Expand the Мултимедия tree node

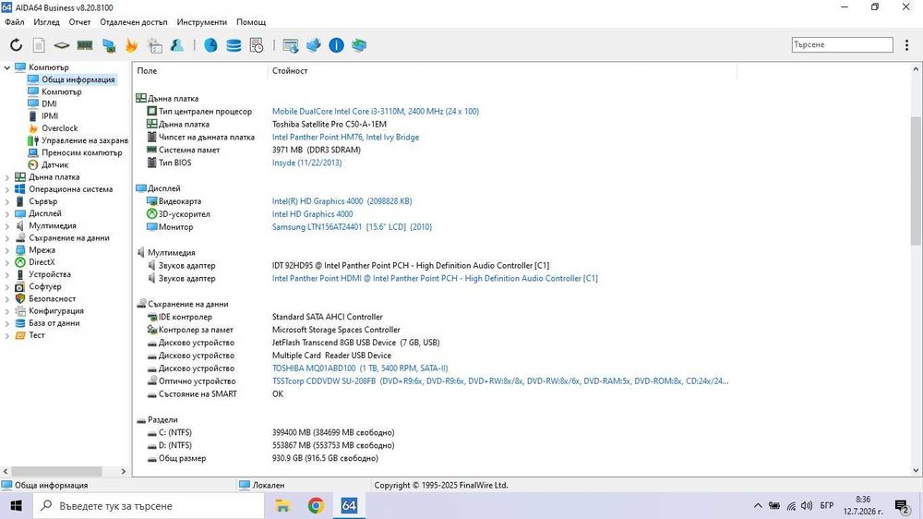pyautogui.click(x=7, y=225)
